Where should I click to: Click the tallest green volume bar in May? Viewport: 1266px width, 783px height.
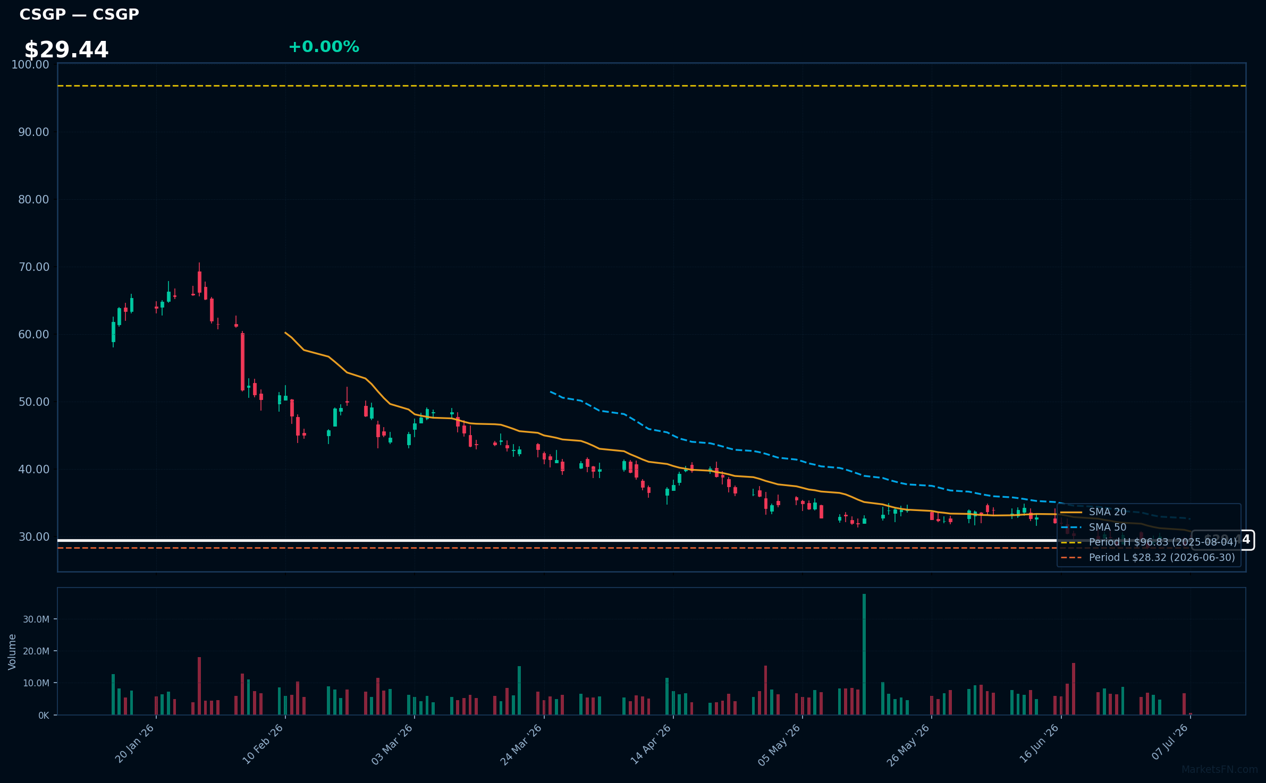[x=864, y=654]
